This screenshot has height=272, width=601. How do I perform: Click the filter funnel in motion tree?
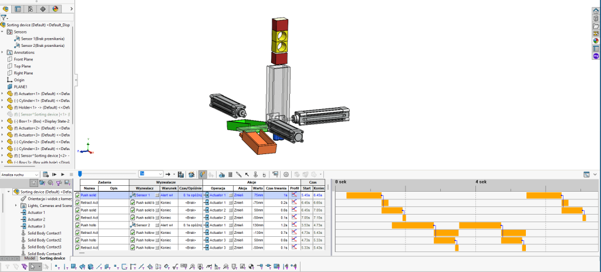(33, 183)
